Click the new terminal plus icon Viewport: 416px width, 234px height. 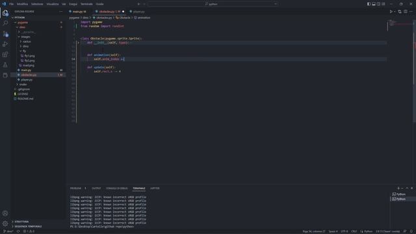click(x=398, y=188)
